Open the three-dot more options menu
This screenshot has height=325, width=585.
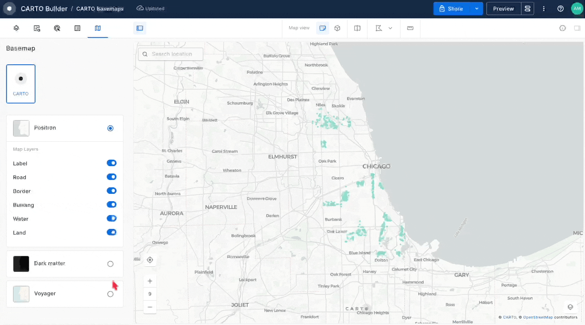click(544, 9)
